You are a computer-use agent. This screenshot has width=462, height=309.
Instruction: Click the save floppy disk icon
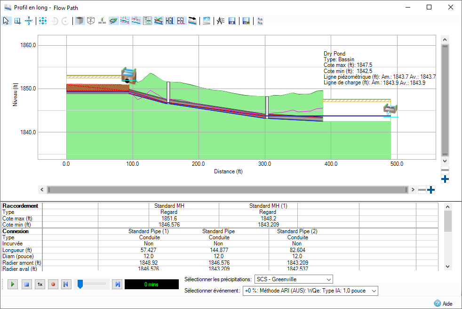pos(232,21)
